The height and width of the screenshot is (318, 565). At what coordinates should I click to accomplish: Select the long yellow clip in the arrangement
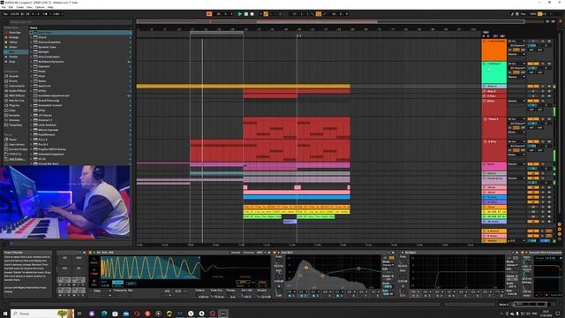point(244,87)
